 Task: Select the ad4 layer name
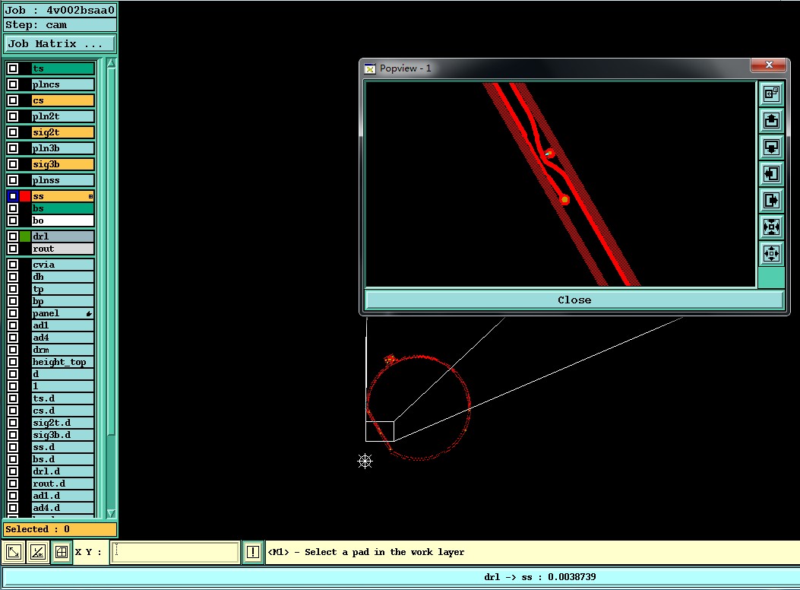(x=63, y=338)
